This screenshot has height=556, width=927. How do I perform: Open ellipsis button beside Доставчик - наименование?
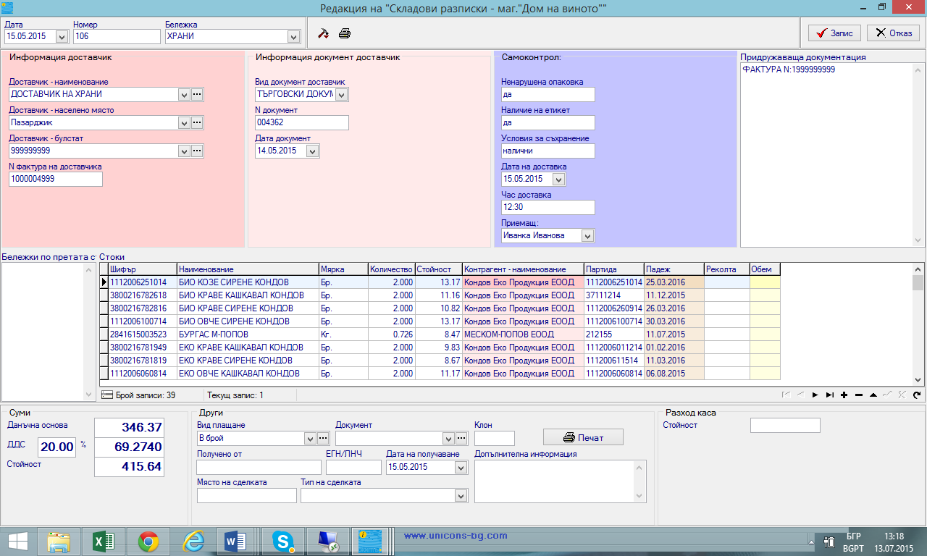point(197,95)
